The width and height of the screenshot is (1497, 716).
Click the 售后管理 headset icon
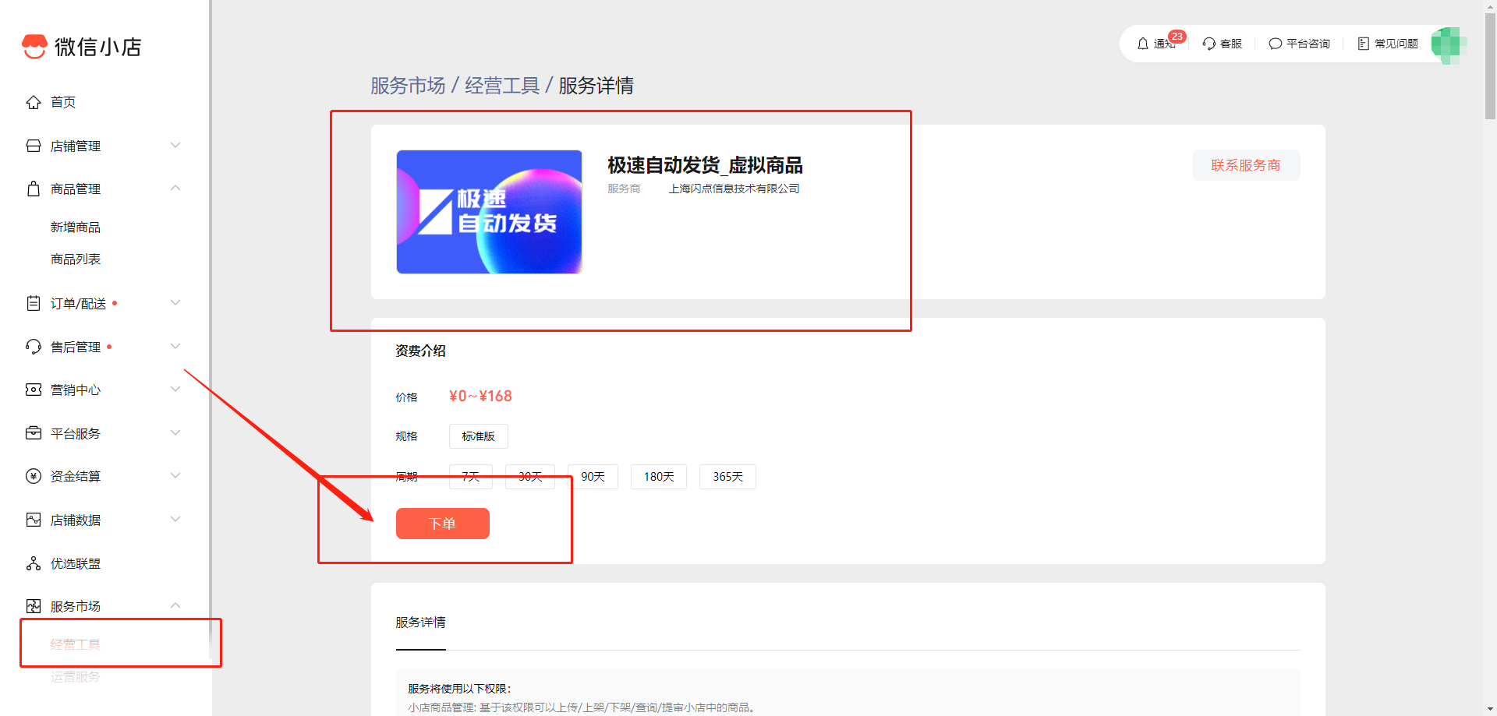click(34, 347)
